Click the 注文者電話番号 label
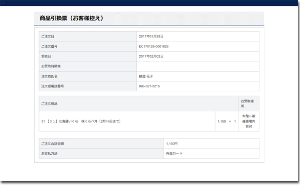Screen dimensions: 300x185 tap(52, 86)
